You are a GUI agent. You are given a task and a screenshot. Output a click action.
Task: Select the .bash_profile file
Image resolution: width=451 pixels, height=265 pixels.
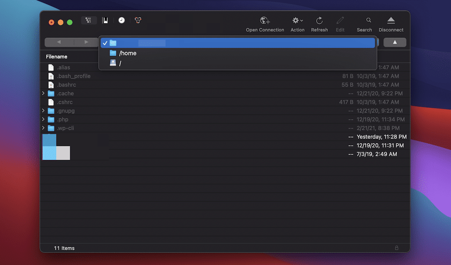[74, 76]
